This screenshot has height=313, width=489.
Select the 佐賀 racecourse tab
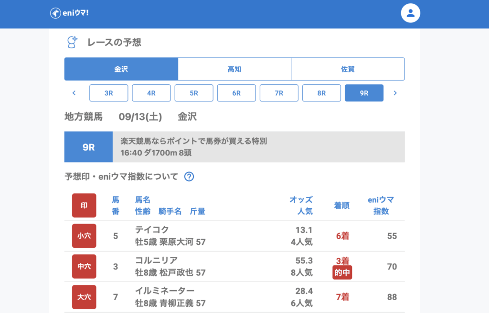point(348,69)
